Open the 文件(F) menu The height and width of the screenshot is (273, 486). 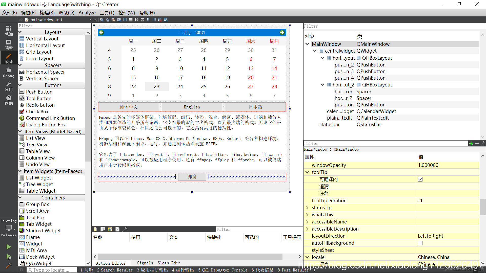(9, 13)
